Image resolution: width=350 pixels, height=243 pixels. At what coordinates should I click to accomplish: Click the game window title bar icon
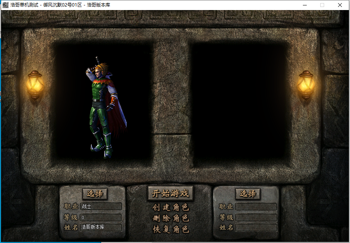(5, 5)
